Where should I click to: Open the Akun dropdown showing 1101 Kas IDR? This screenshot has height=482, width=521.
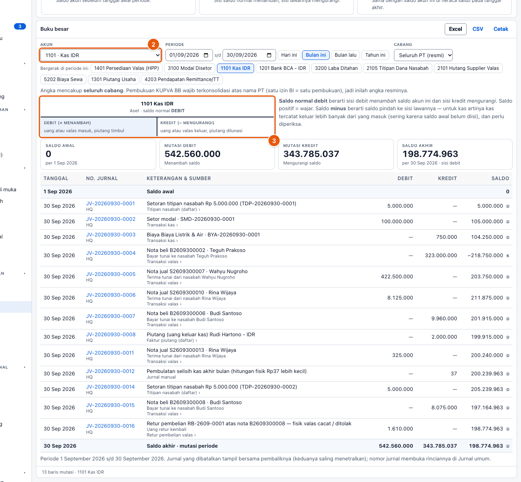tap(100, 56)
